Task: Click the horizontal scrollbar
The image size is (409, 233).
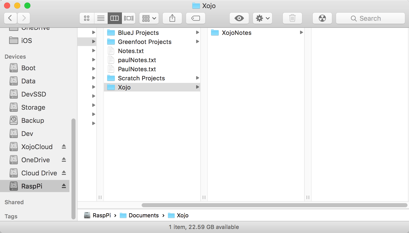Action: (274, 205)
